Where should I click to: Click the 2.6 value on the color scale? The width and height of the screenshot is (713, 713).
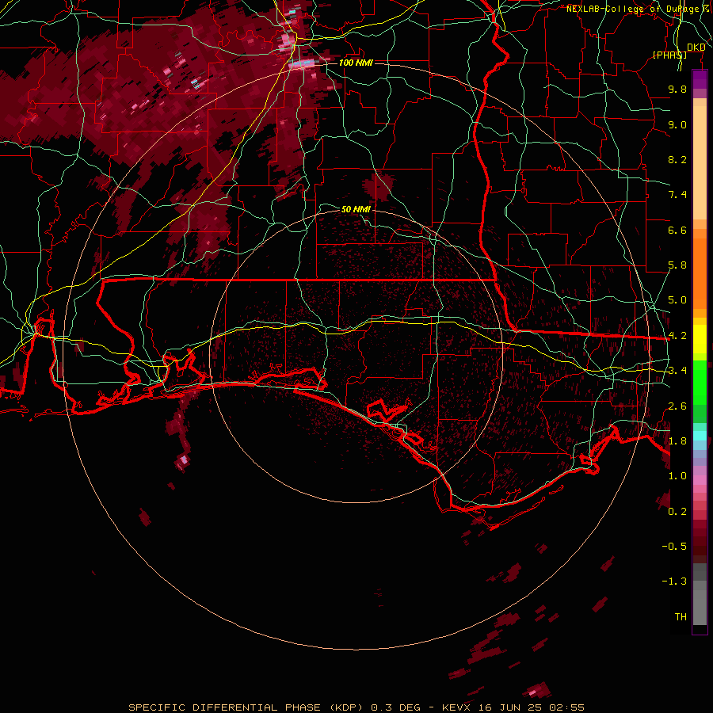pyautogui.click(x=677, y=406)
